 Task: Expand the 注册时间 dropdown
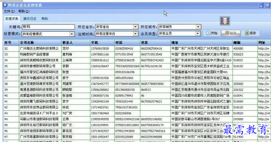click(135, 34)
